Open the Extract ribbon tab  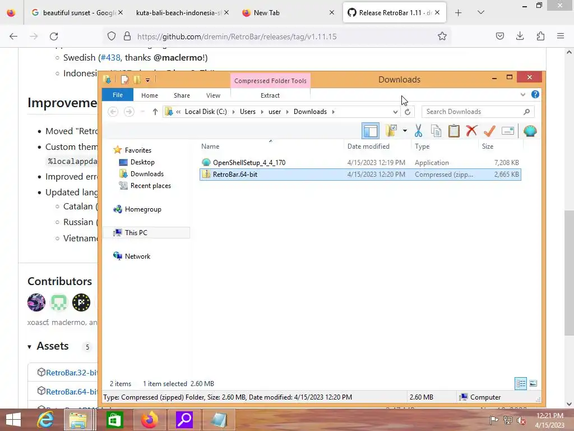[270, 95]
